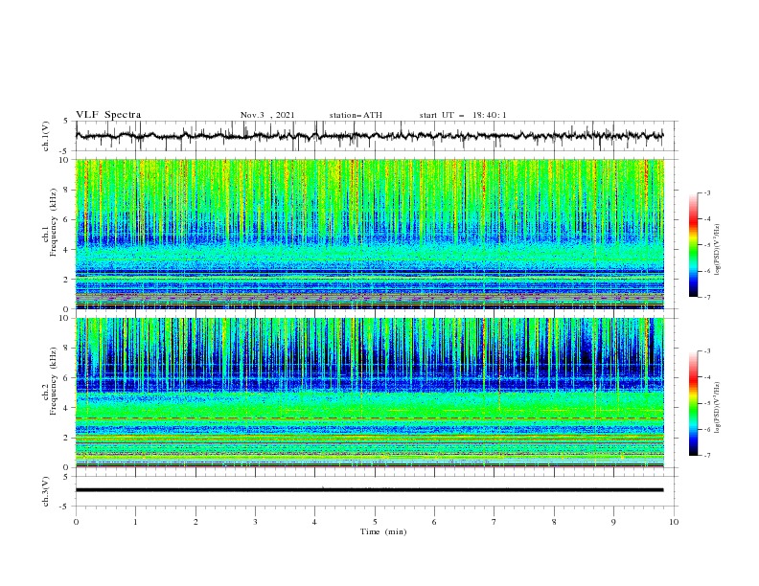Click the "5" volt tick of the ch.1(V) axis
The width and height of the screenshot is (759, 586).
click(67, 121)
